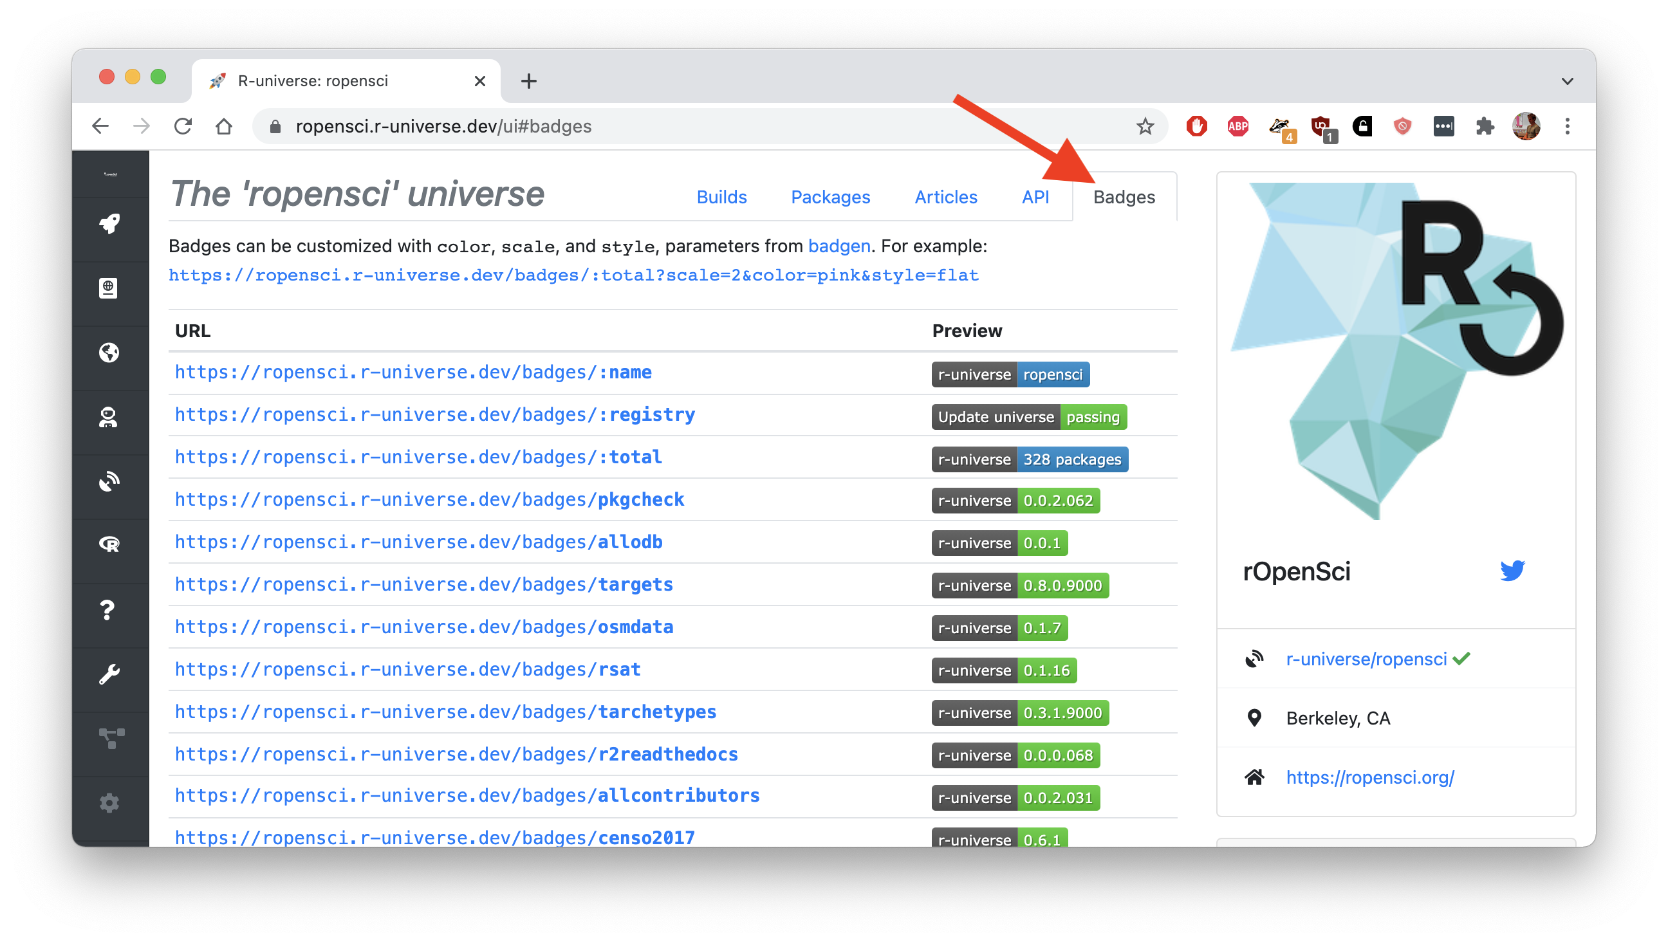Image resolution: width=1668 pixels, height=942 pixels.
Task: Open the pkgcheck badge URL
Action: (x=429, y=500)
